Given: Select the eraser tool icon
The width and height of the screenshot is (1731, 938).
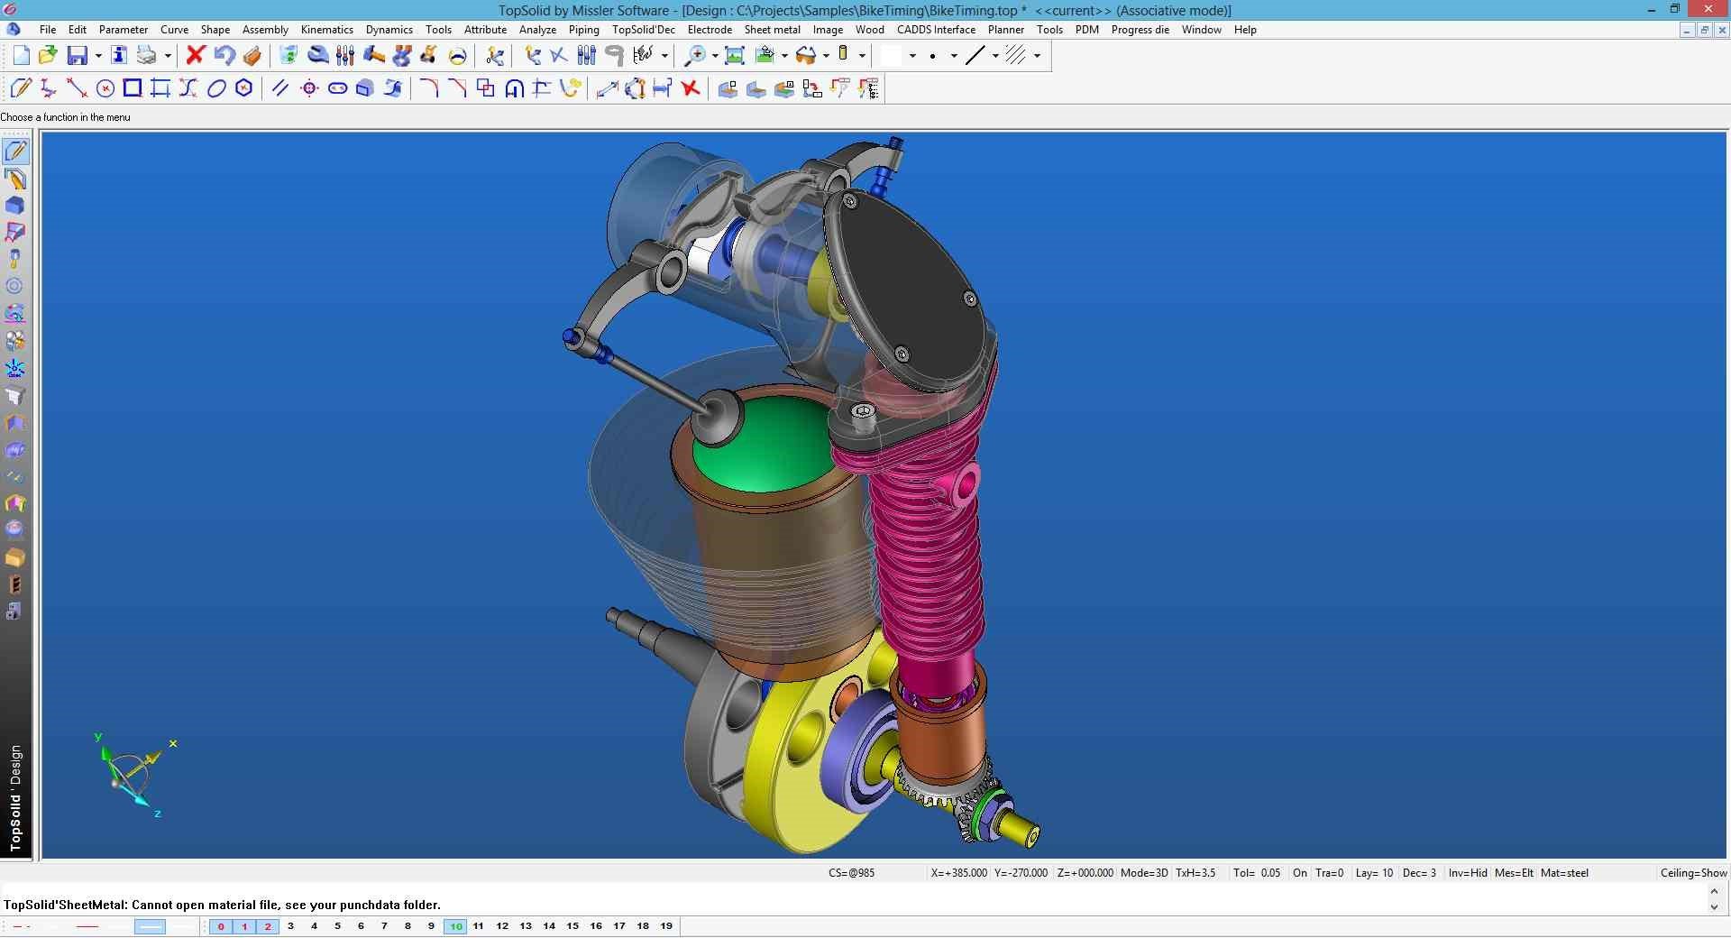Looking at the screenshot, I should click(x=252, y=56).
